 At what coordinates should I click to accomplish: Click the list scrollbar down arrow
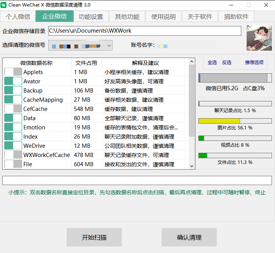point(192,166)
